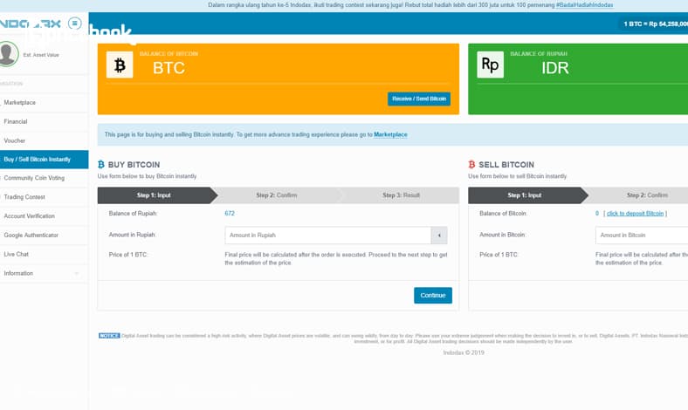Click the blue NOTICE badge in the footer

coord(109,336)
